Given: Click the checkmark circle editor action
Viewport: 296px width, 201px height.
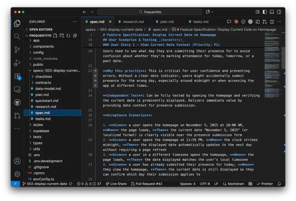Looking at the screenshot, I should pos(243,22).
